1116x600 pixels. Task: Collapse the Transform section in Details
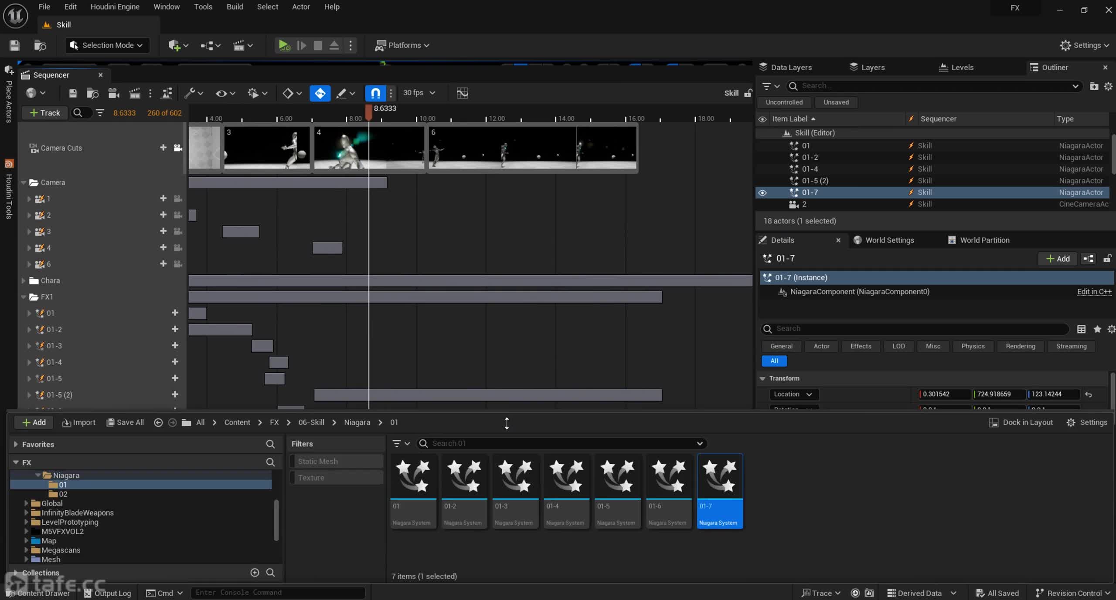[762, 379]
